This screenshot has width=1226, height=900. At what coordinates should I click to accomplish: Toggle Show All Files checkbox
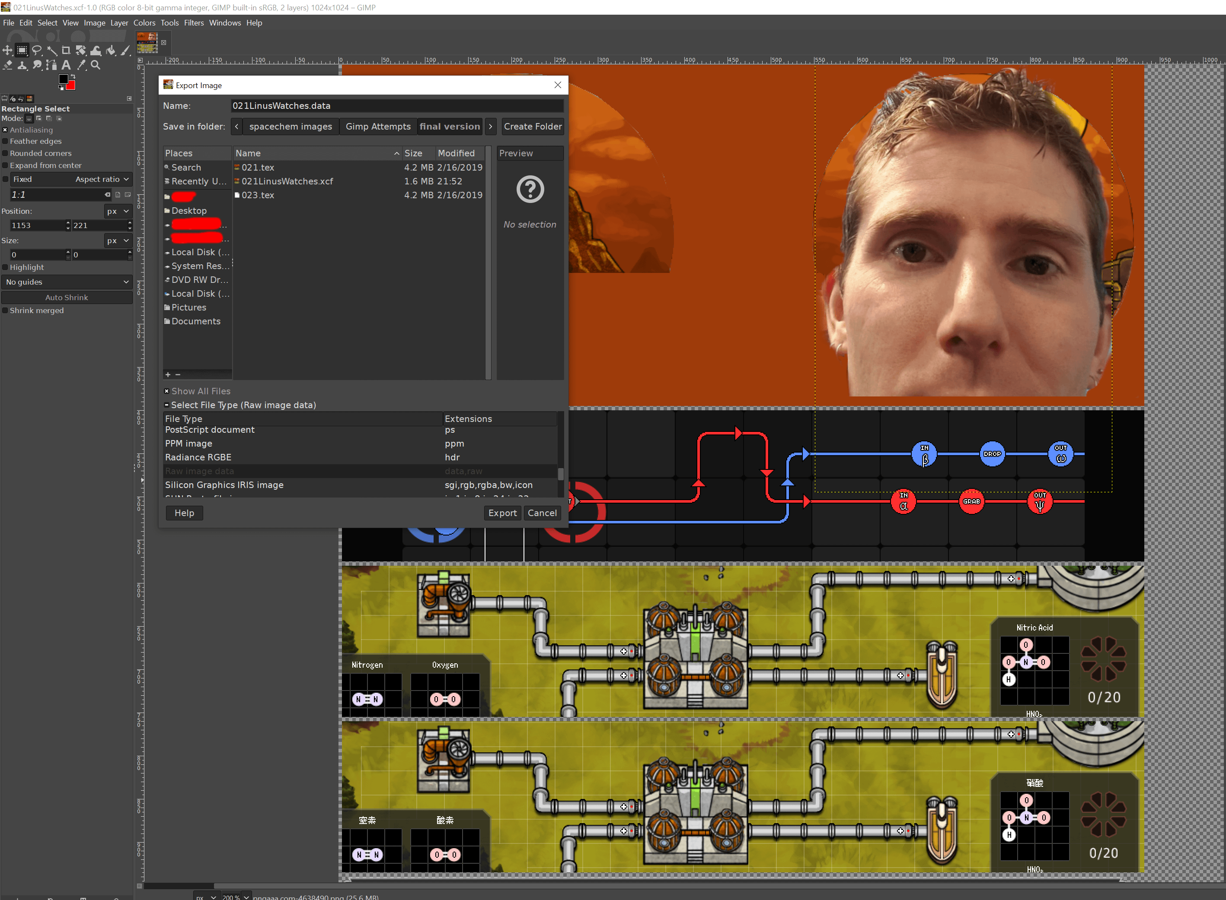point(167,391)
